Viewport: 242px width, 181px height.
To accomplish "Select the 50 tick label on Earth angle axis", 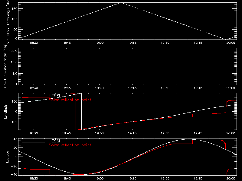I will point(15,29).
